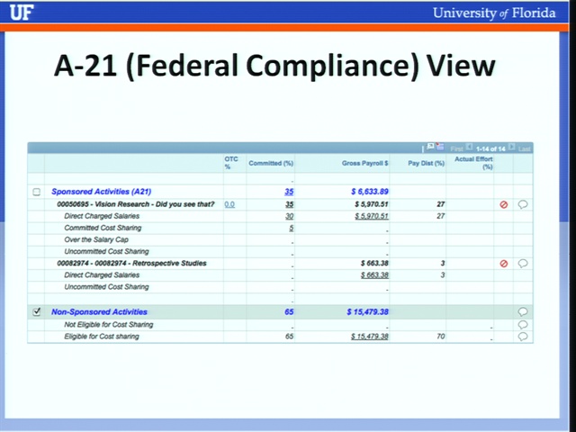Viewport: 576px width, 432px height.
Task: Click the red prohibited icon for Retrospective Studies
Action: 504,264
